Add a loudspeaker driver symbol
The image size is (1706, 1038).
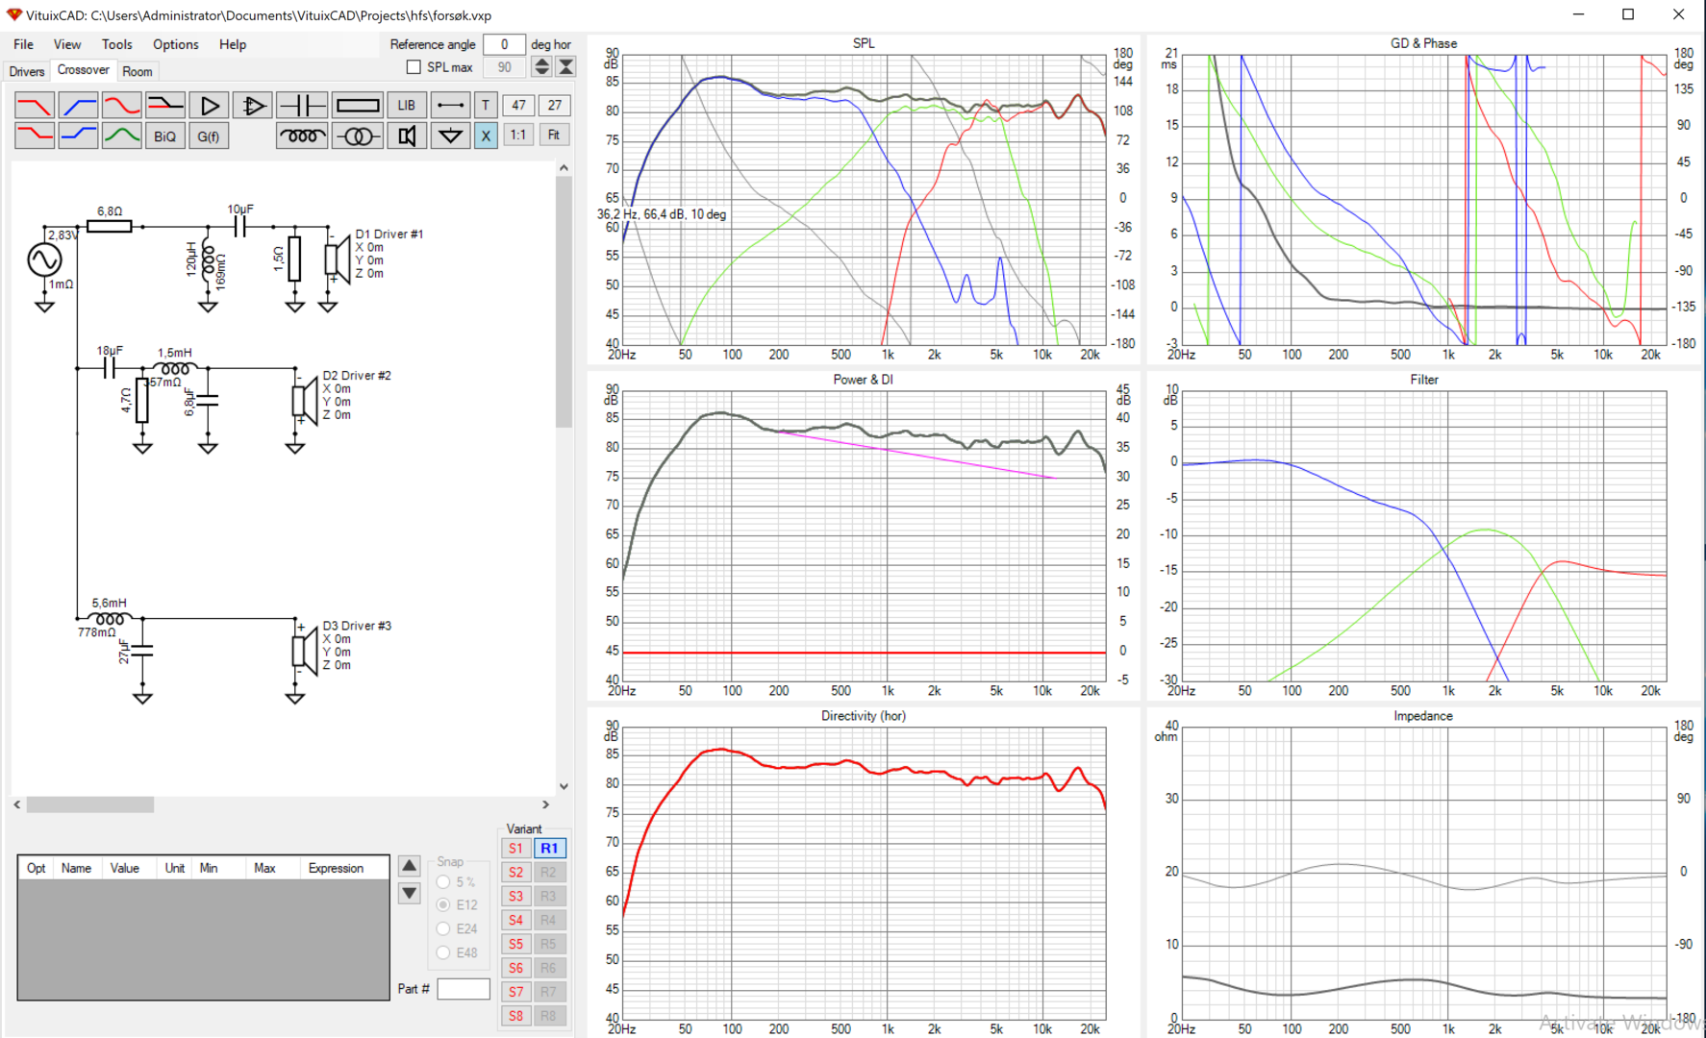coord(407,136)
